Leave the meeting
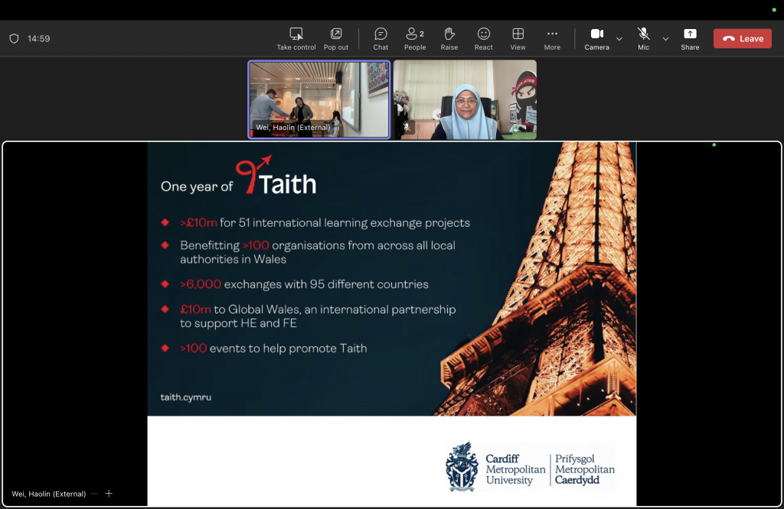The width and height of the screenshot is (784, 509). (743, 38)
